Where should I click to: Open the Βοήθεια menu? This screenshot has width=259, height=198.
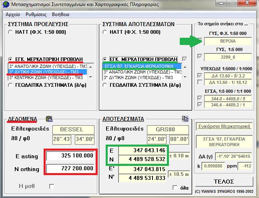60,14
